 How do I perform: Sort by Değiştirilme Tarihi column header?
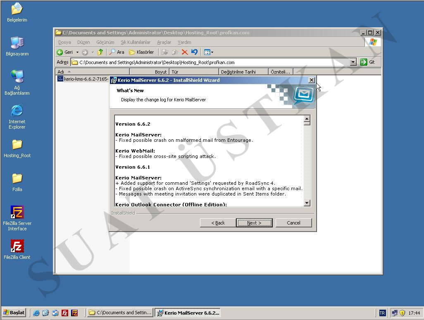[243, 72]
